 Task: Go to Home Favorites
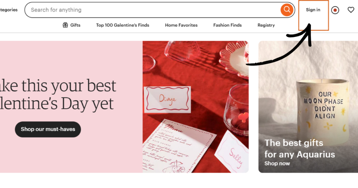(181, 25)
